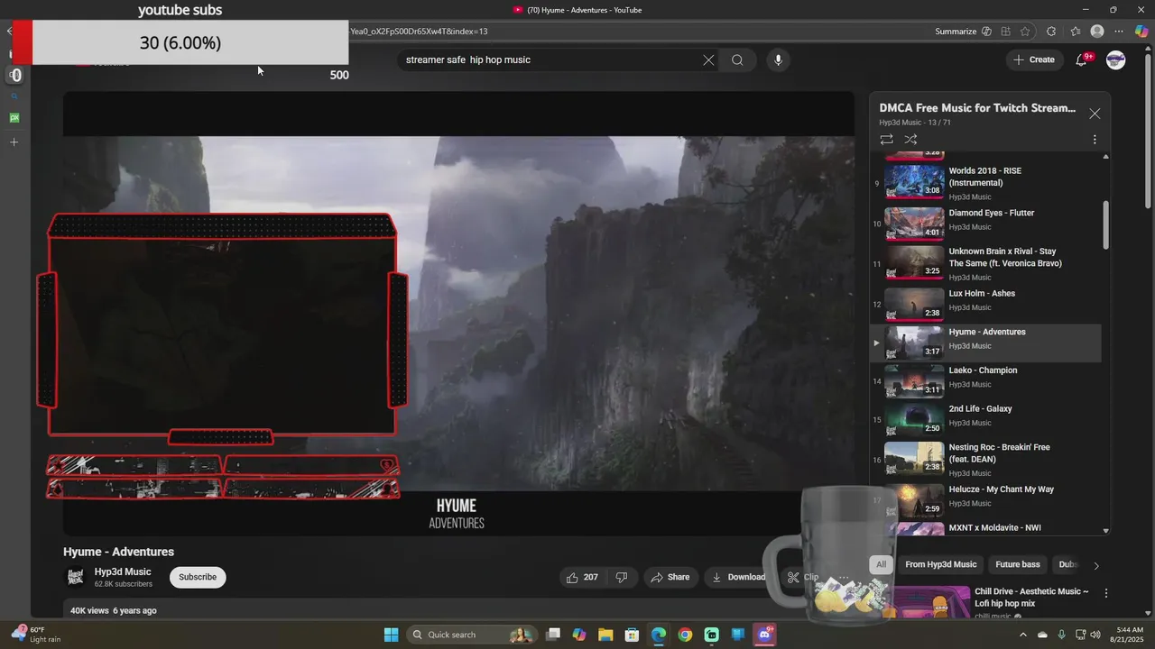This screenshot has width=1155, height=649.
Task: Start voice search with microphone icon
Action: pyautogui.click(x=778, y=60)
